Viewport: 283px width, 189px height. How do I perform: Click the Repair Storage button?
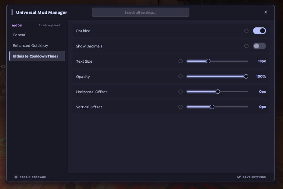click(x=30, y=177)
